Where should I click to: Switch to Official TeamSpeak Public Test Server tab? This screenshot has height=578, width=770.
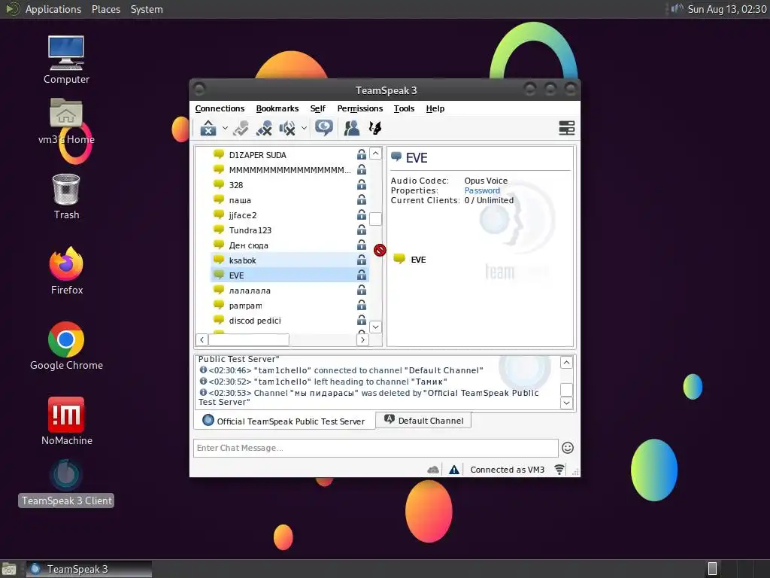coord(283,421)
